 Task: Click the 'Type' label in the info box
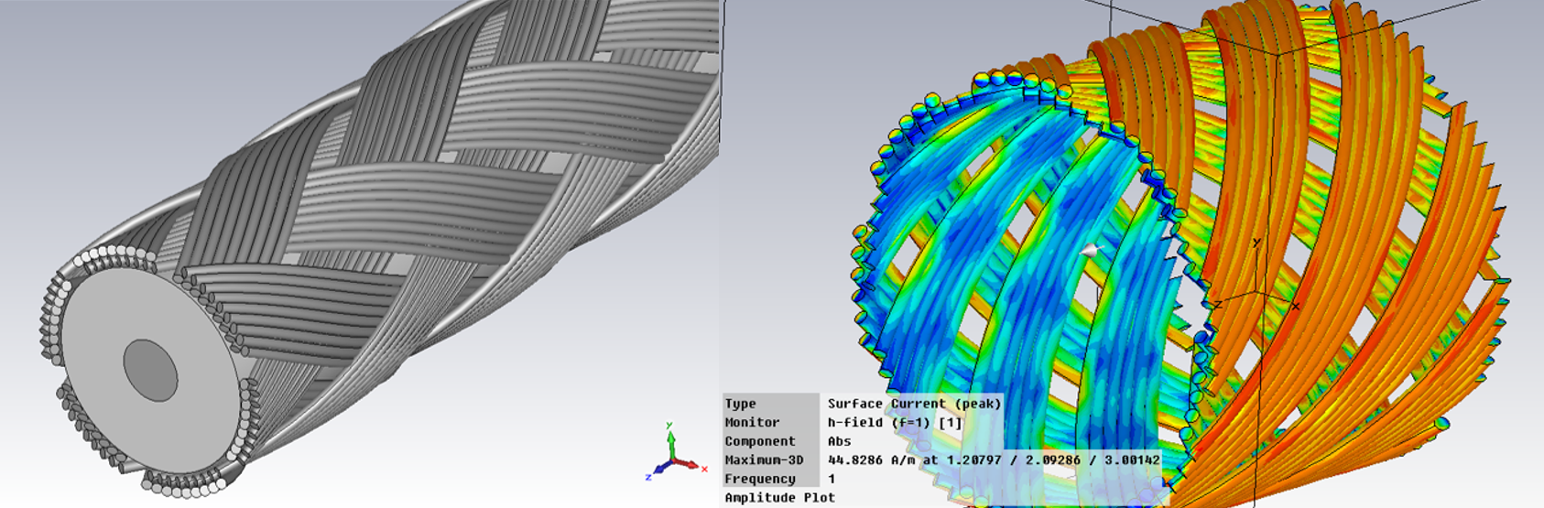click(x=740, y=404)
